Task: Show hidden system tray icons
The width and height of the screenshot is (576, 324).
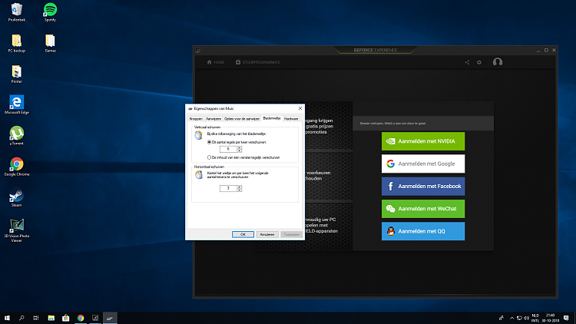Action: click(x=511, y=318)
